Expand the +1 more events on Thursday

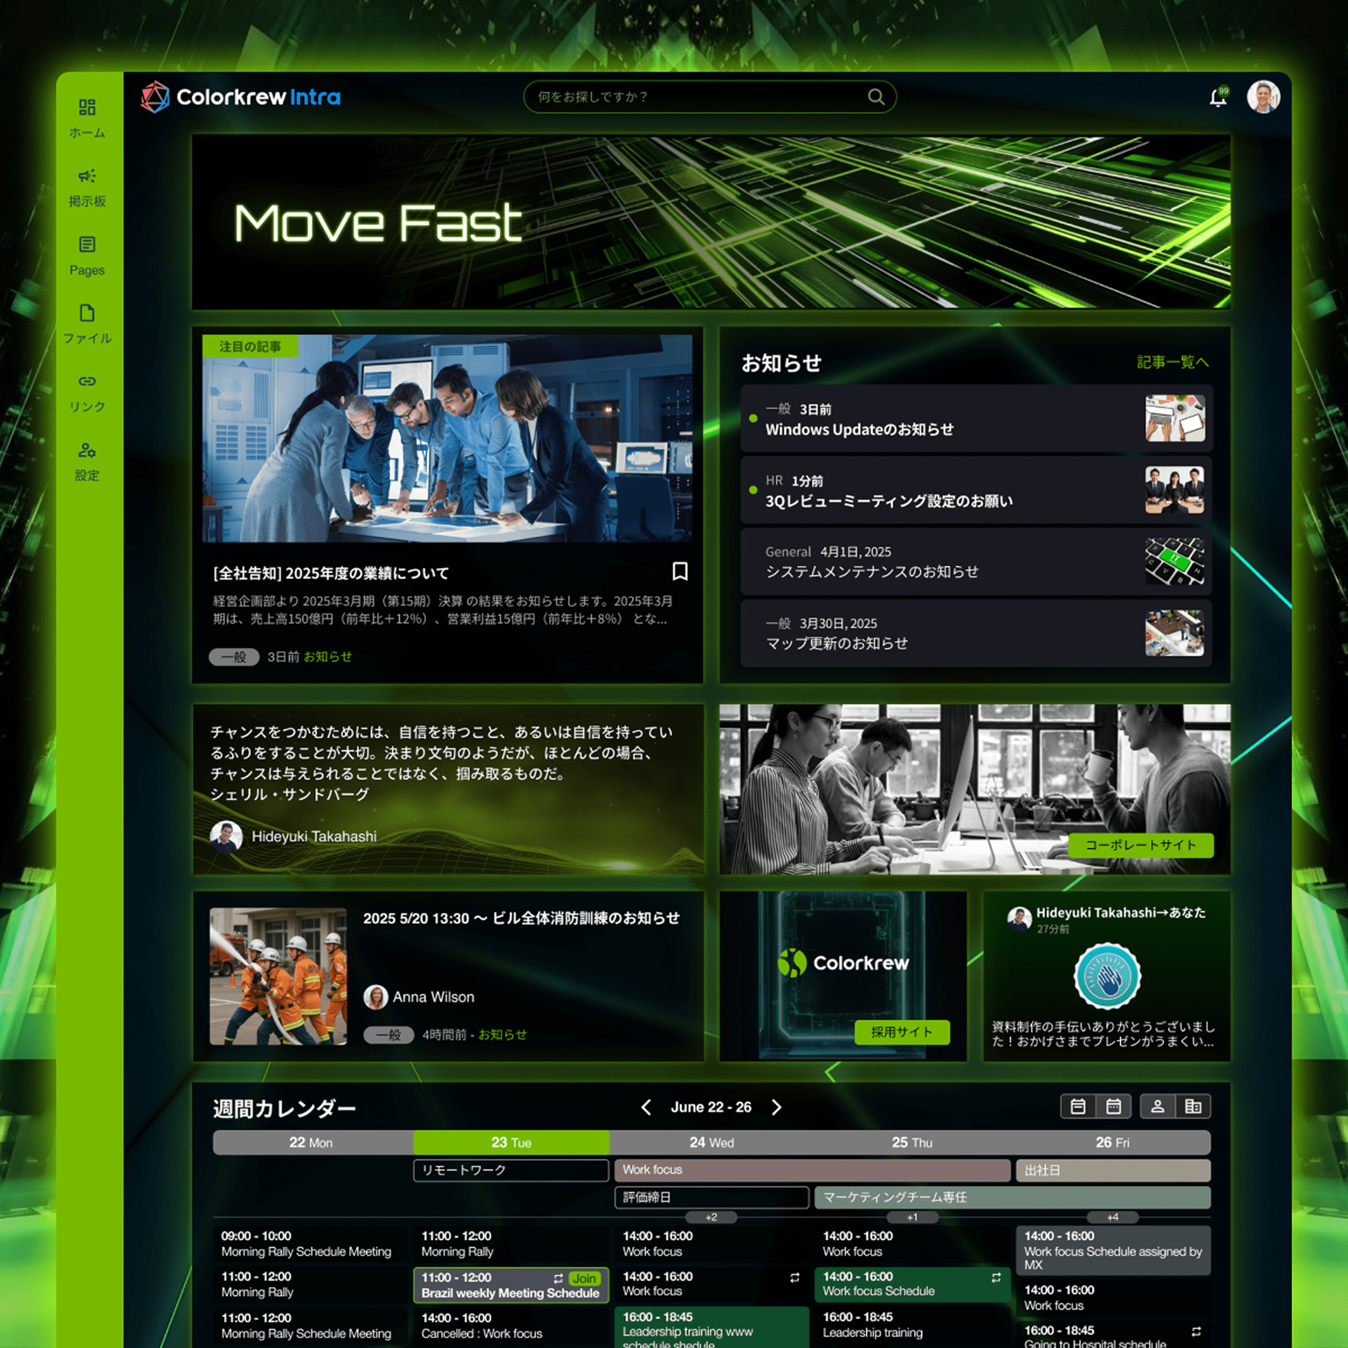coord(912,1218)
